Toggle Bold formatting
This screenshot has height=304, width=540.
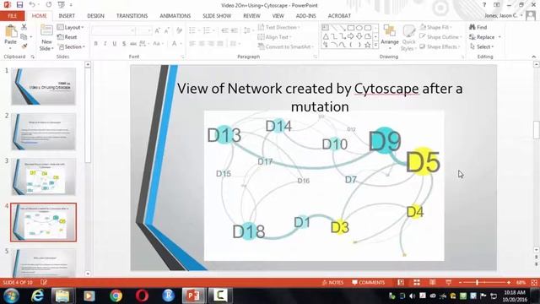[x=95, y=43]
